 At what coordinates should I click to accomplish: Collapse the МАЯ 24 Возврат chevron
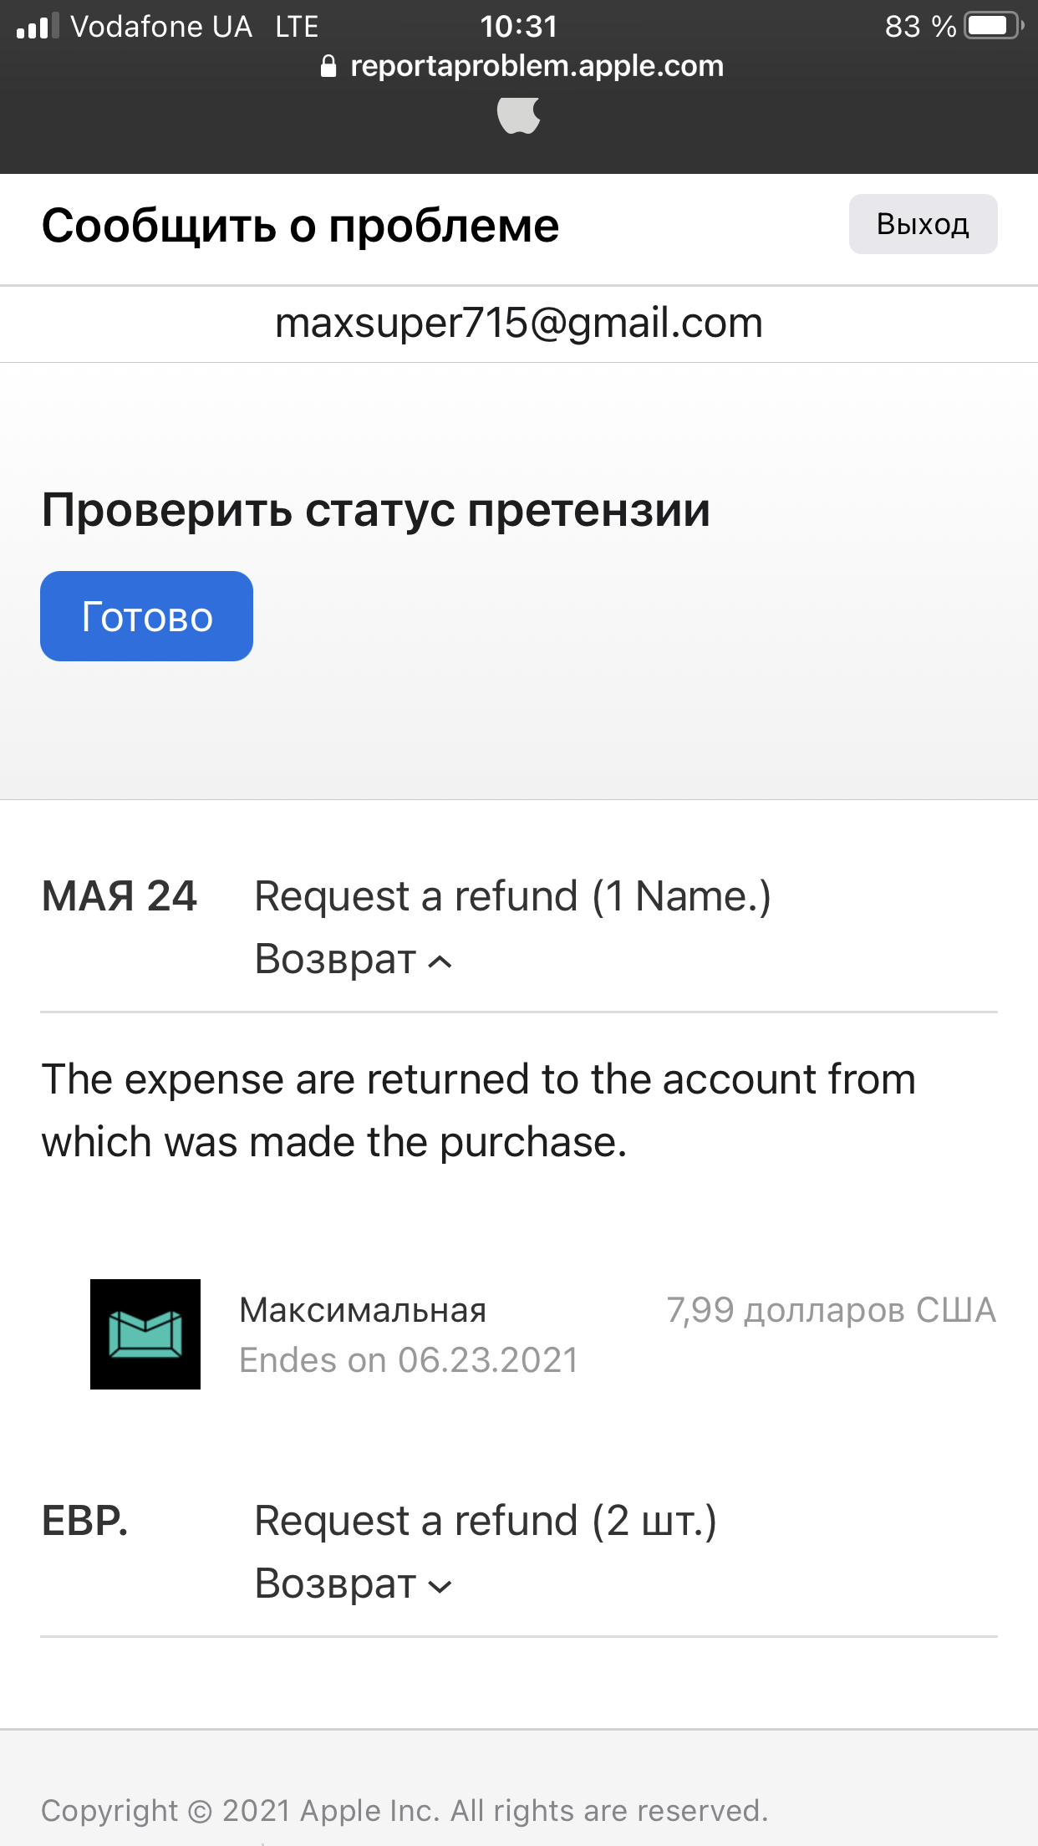(440, 962)
